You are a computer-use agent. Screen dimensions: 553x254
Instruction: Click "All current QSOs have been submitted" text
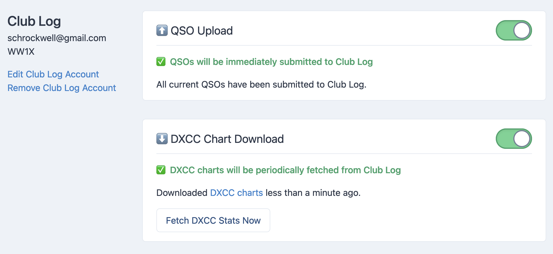[x=261, y=84]
